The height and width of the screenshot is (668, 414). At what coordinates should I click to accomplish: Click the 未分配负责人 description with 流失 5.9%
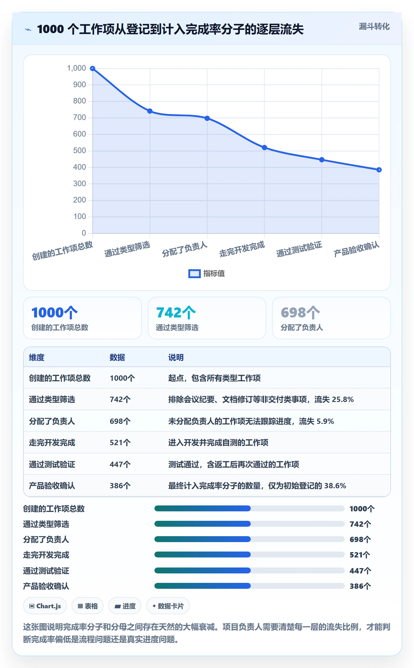point(251,421)
